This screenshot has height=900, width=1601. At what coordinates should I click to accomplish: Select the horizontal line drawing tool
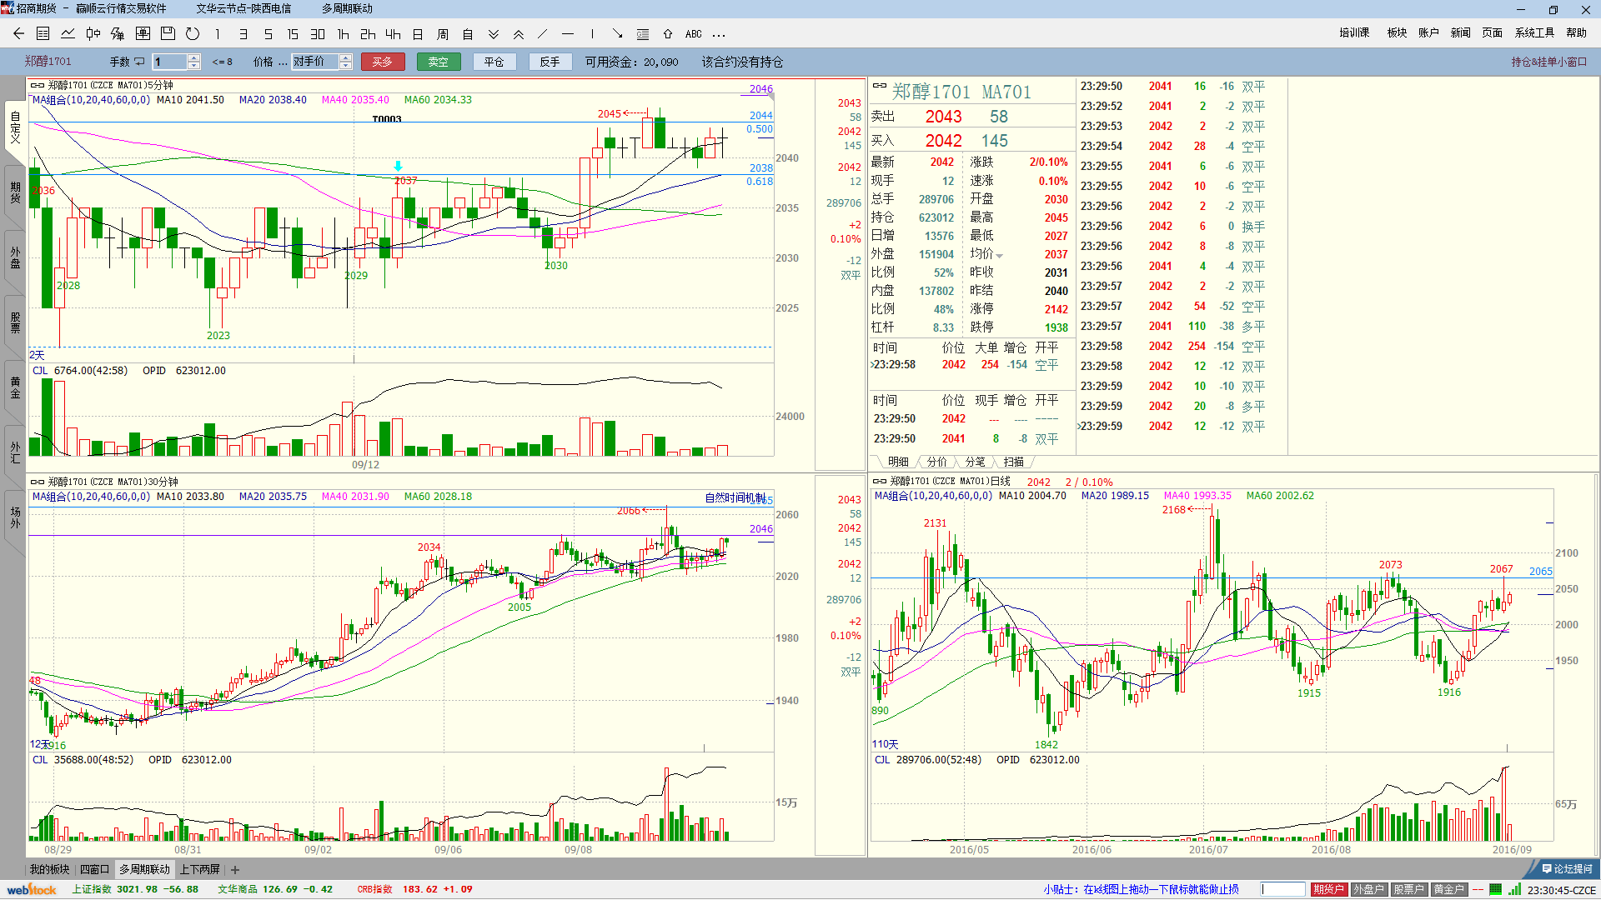(568, 34)
